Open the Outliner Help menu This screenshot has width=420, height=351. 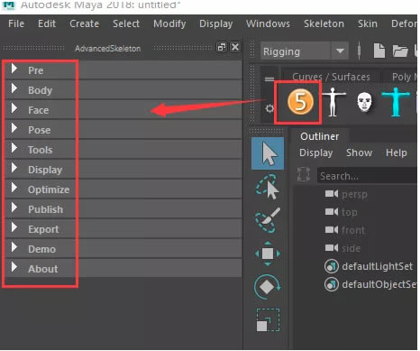pos(397,152)
